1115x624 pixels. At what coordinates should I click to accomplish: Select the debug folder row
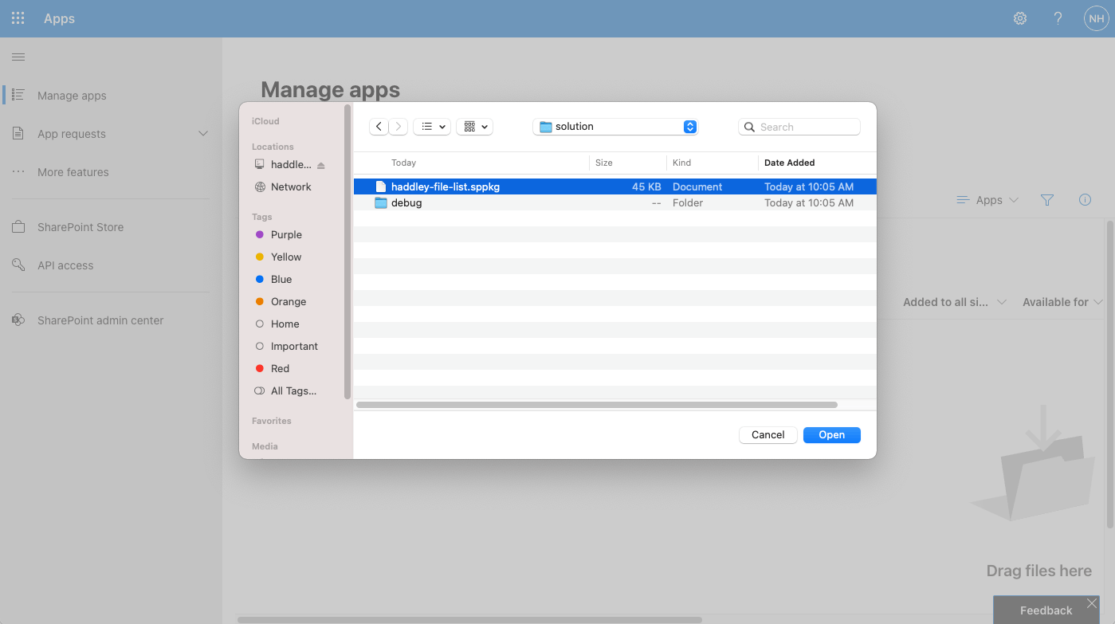click(x=615, y=202)
